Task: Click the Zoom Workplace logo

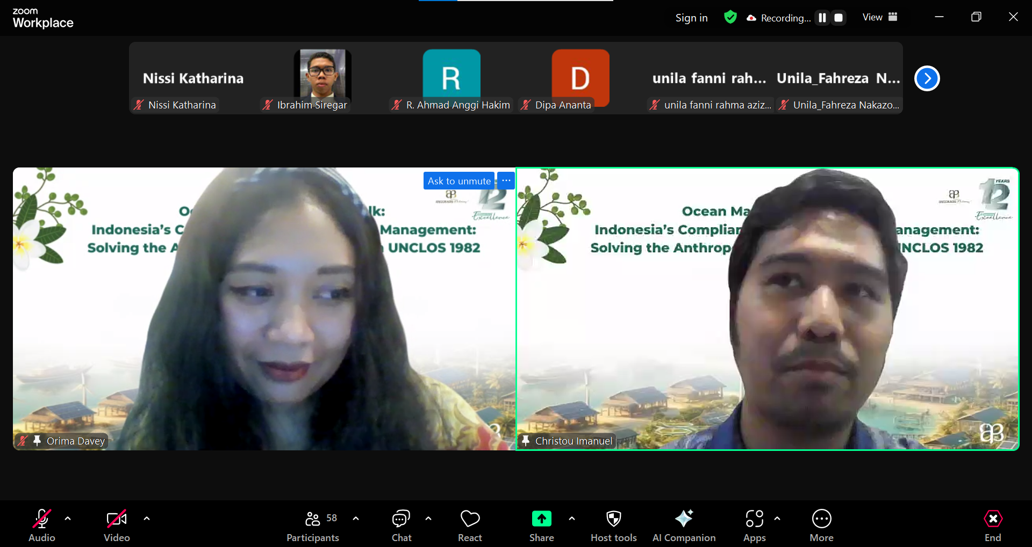Action: [42, 18]
